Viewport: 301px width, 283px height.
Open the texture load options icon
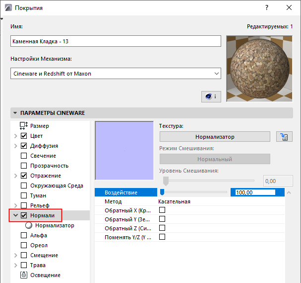tap(284, 137)
